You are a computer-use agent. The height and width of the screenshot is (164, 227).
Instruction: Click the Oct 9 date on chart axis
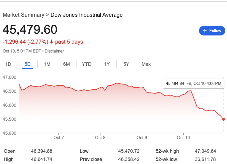[x=142, y=138]
